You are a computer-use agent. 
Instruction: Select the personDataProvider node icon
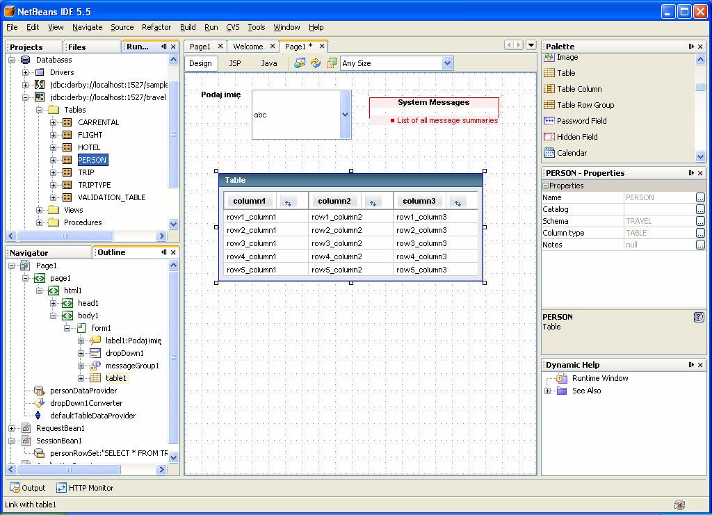pyautogui.click(x=40, y=391)
